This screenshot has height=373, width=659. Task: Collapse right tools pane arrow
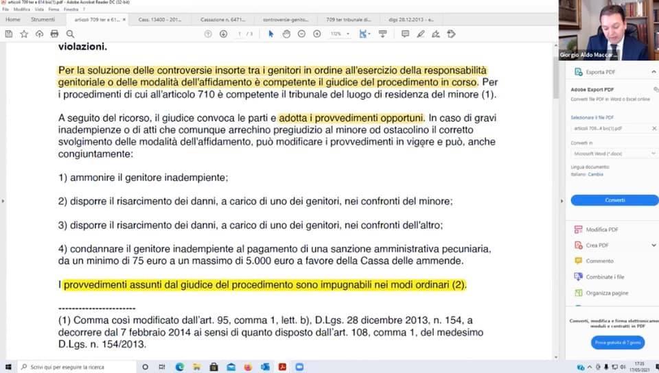[562, 201]
